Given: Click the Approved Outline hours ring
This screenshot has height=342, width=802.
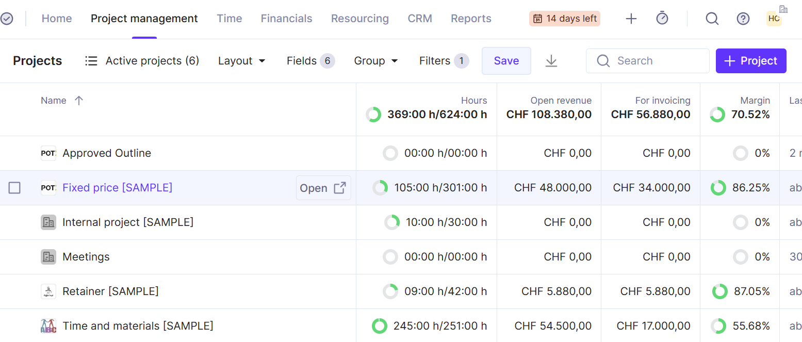Looking at the screenshot, I should pos(390,153).
